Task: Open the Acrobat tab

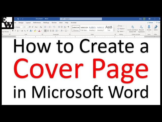Action: [x=73, y=23]
